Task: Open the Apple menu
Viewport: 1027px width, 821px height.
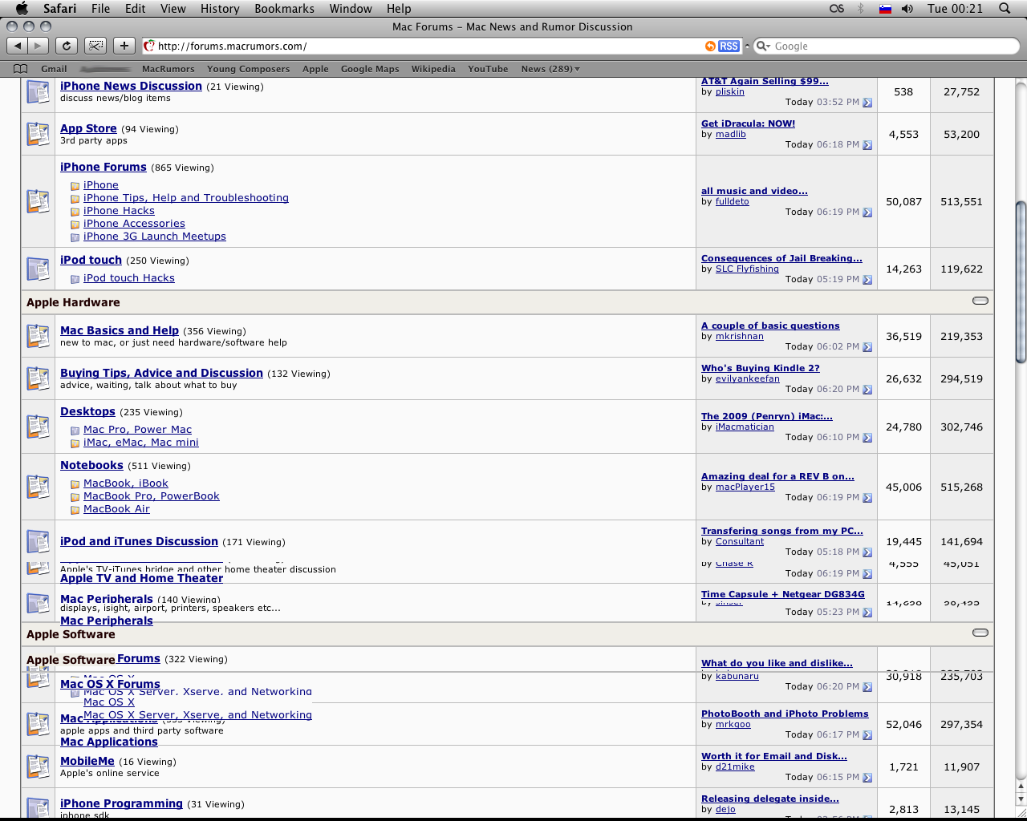Action: point(22,8)
